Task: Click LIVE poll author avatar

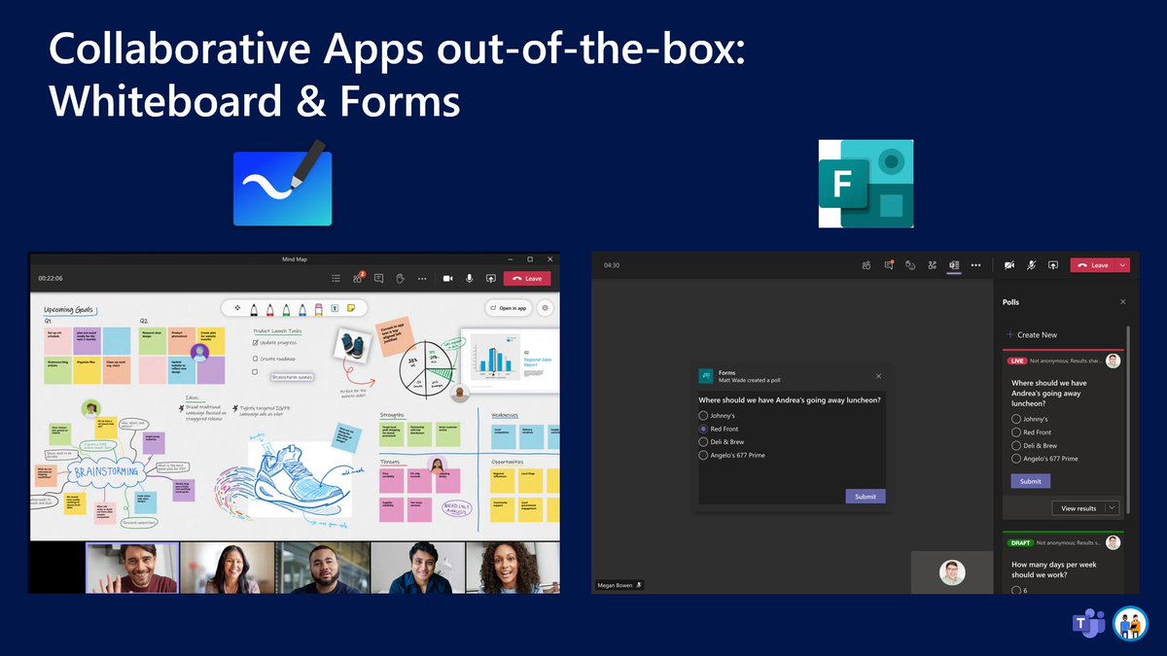Action: pyautogui.click(x=1113, y=361)
